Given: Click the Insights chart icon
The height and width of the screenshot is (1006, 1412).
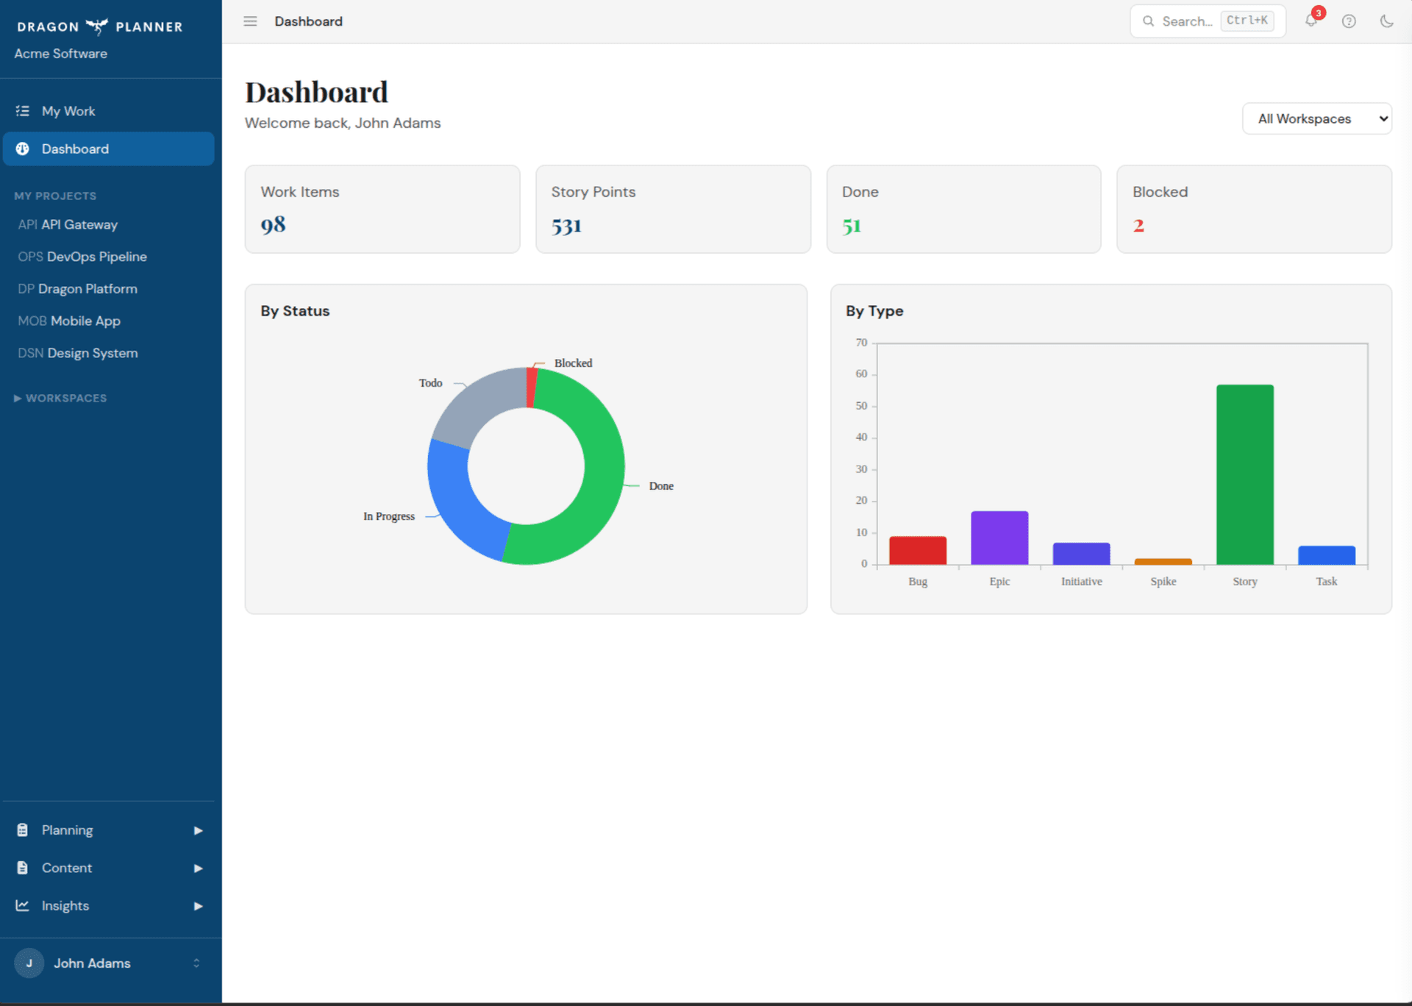Looking at the screenshot, I should click(x=23, y=905).
